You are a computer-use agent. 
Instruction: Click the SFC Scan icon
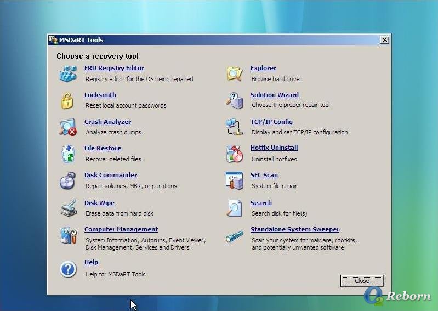click(x=234, y=180)
